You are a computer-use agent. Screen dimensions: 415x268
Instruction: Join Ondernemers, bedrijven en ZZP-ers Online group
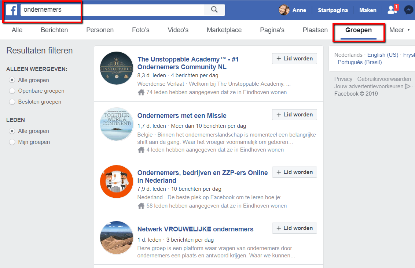pyautogui.click(x=295, y=172)
